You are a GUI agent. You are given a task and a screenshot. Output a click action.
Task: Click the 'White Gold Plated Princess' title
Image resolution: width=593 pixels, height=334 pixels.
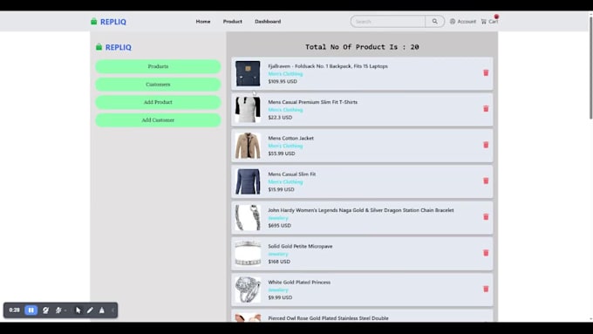click(x=299, y=283)
